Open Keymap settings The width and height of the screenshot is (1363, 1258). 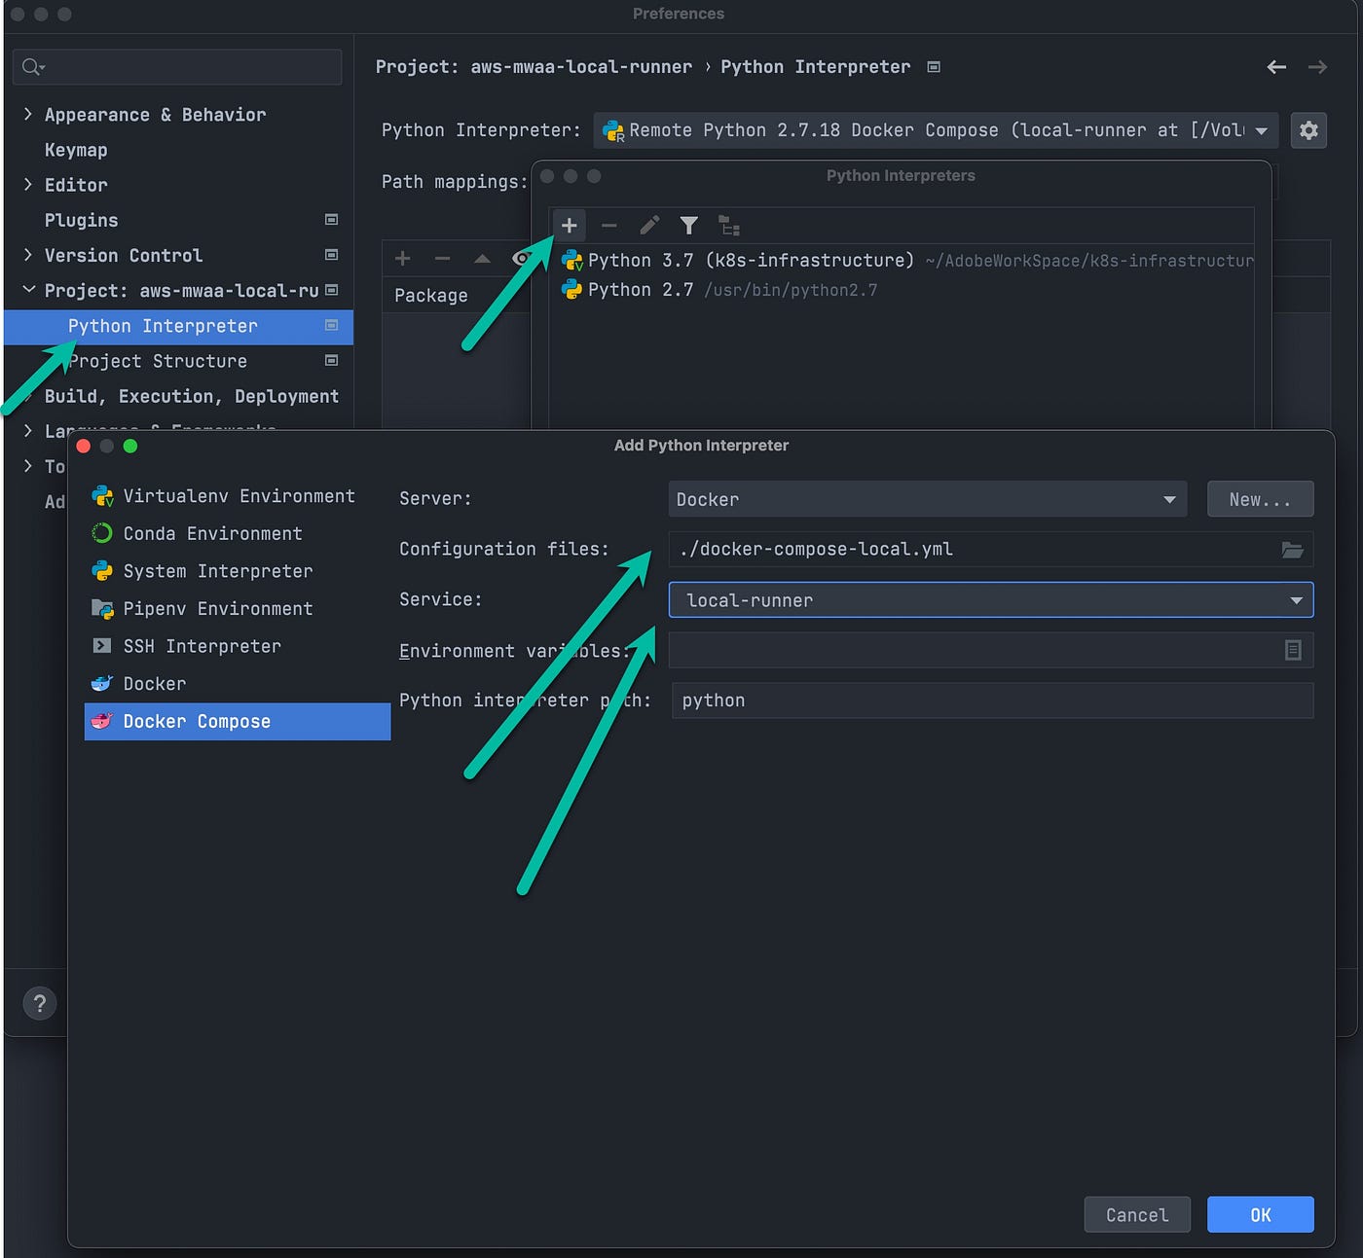click(76, 150)
